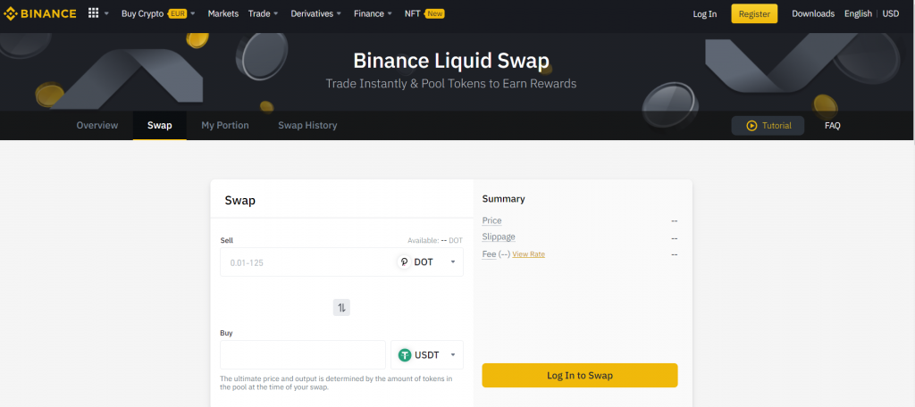Click the Binance logo

39,13
